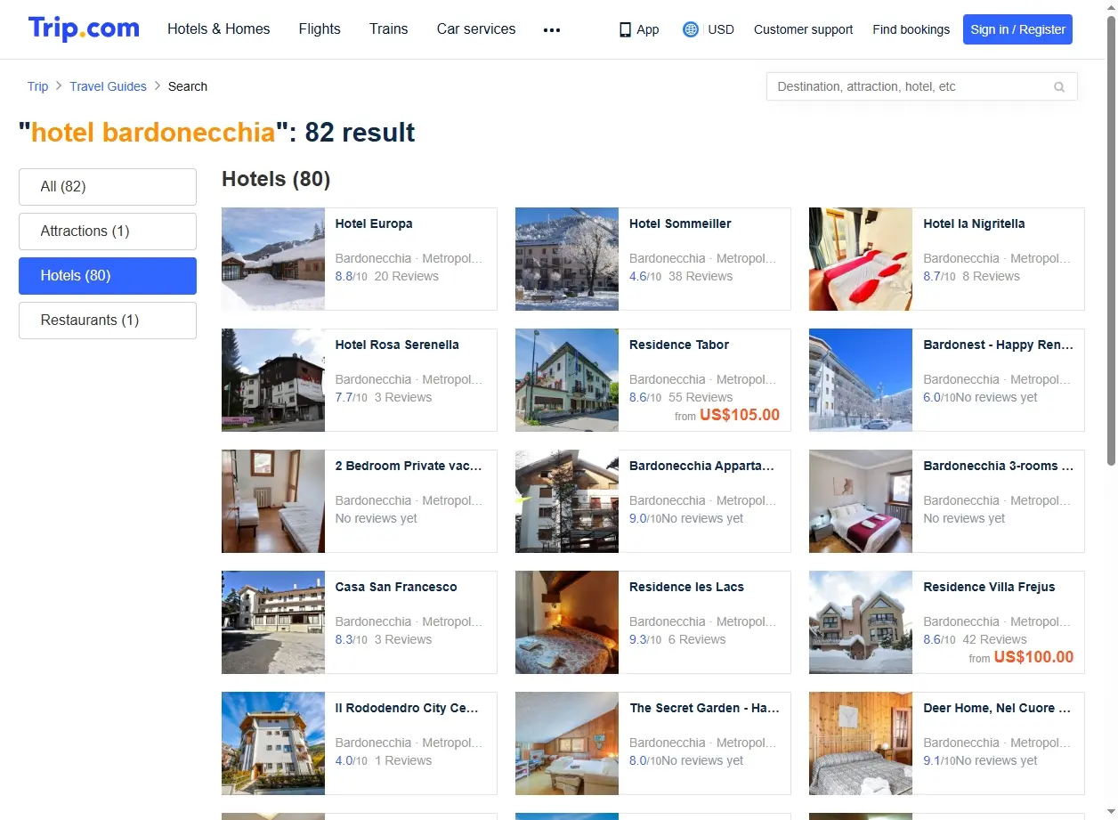
Task: Click the Hotel Sommeiller title
Action: tap(680, 223)
